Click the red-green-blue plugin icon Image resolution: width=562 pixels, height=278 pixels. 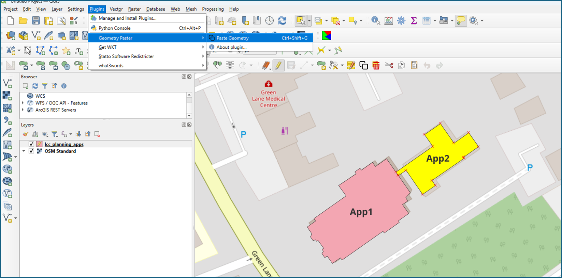click(x=327, y=35)
